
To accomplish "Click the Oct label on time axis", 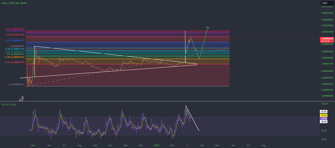I will 110,145.
